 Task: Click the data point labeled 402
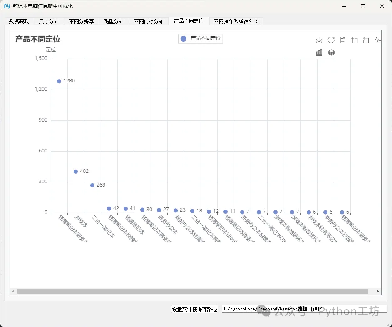[x=76, y=172]
